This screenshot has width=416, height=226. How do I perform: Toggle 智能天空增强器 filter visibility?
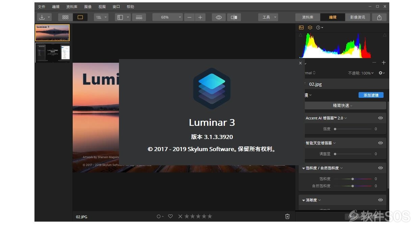point(381,143)
